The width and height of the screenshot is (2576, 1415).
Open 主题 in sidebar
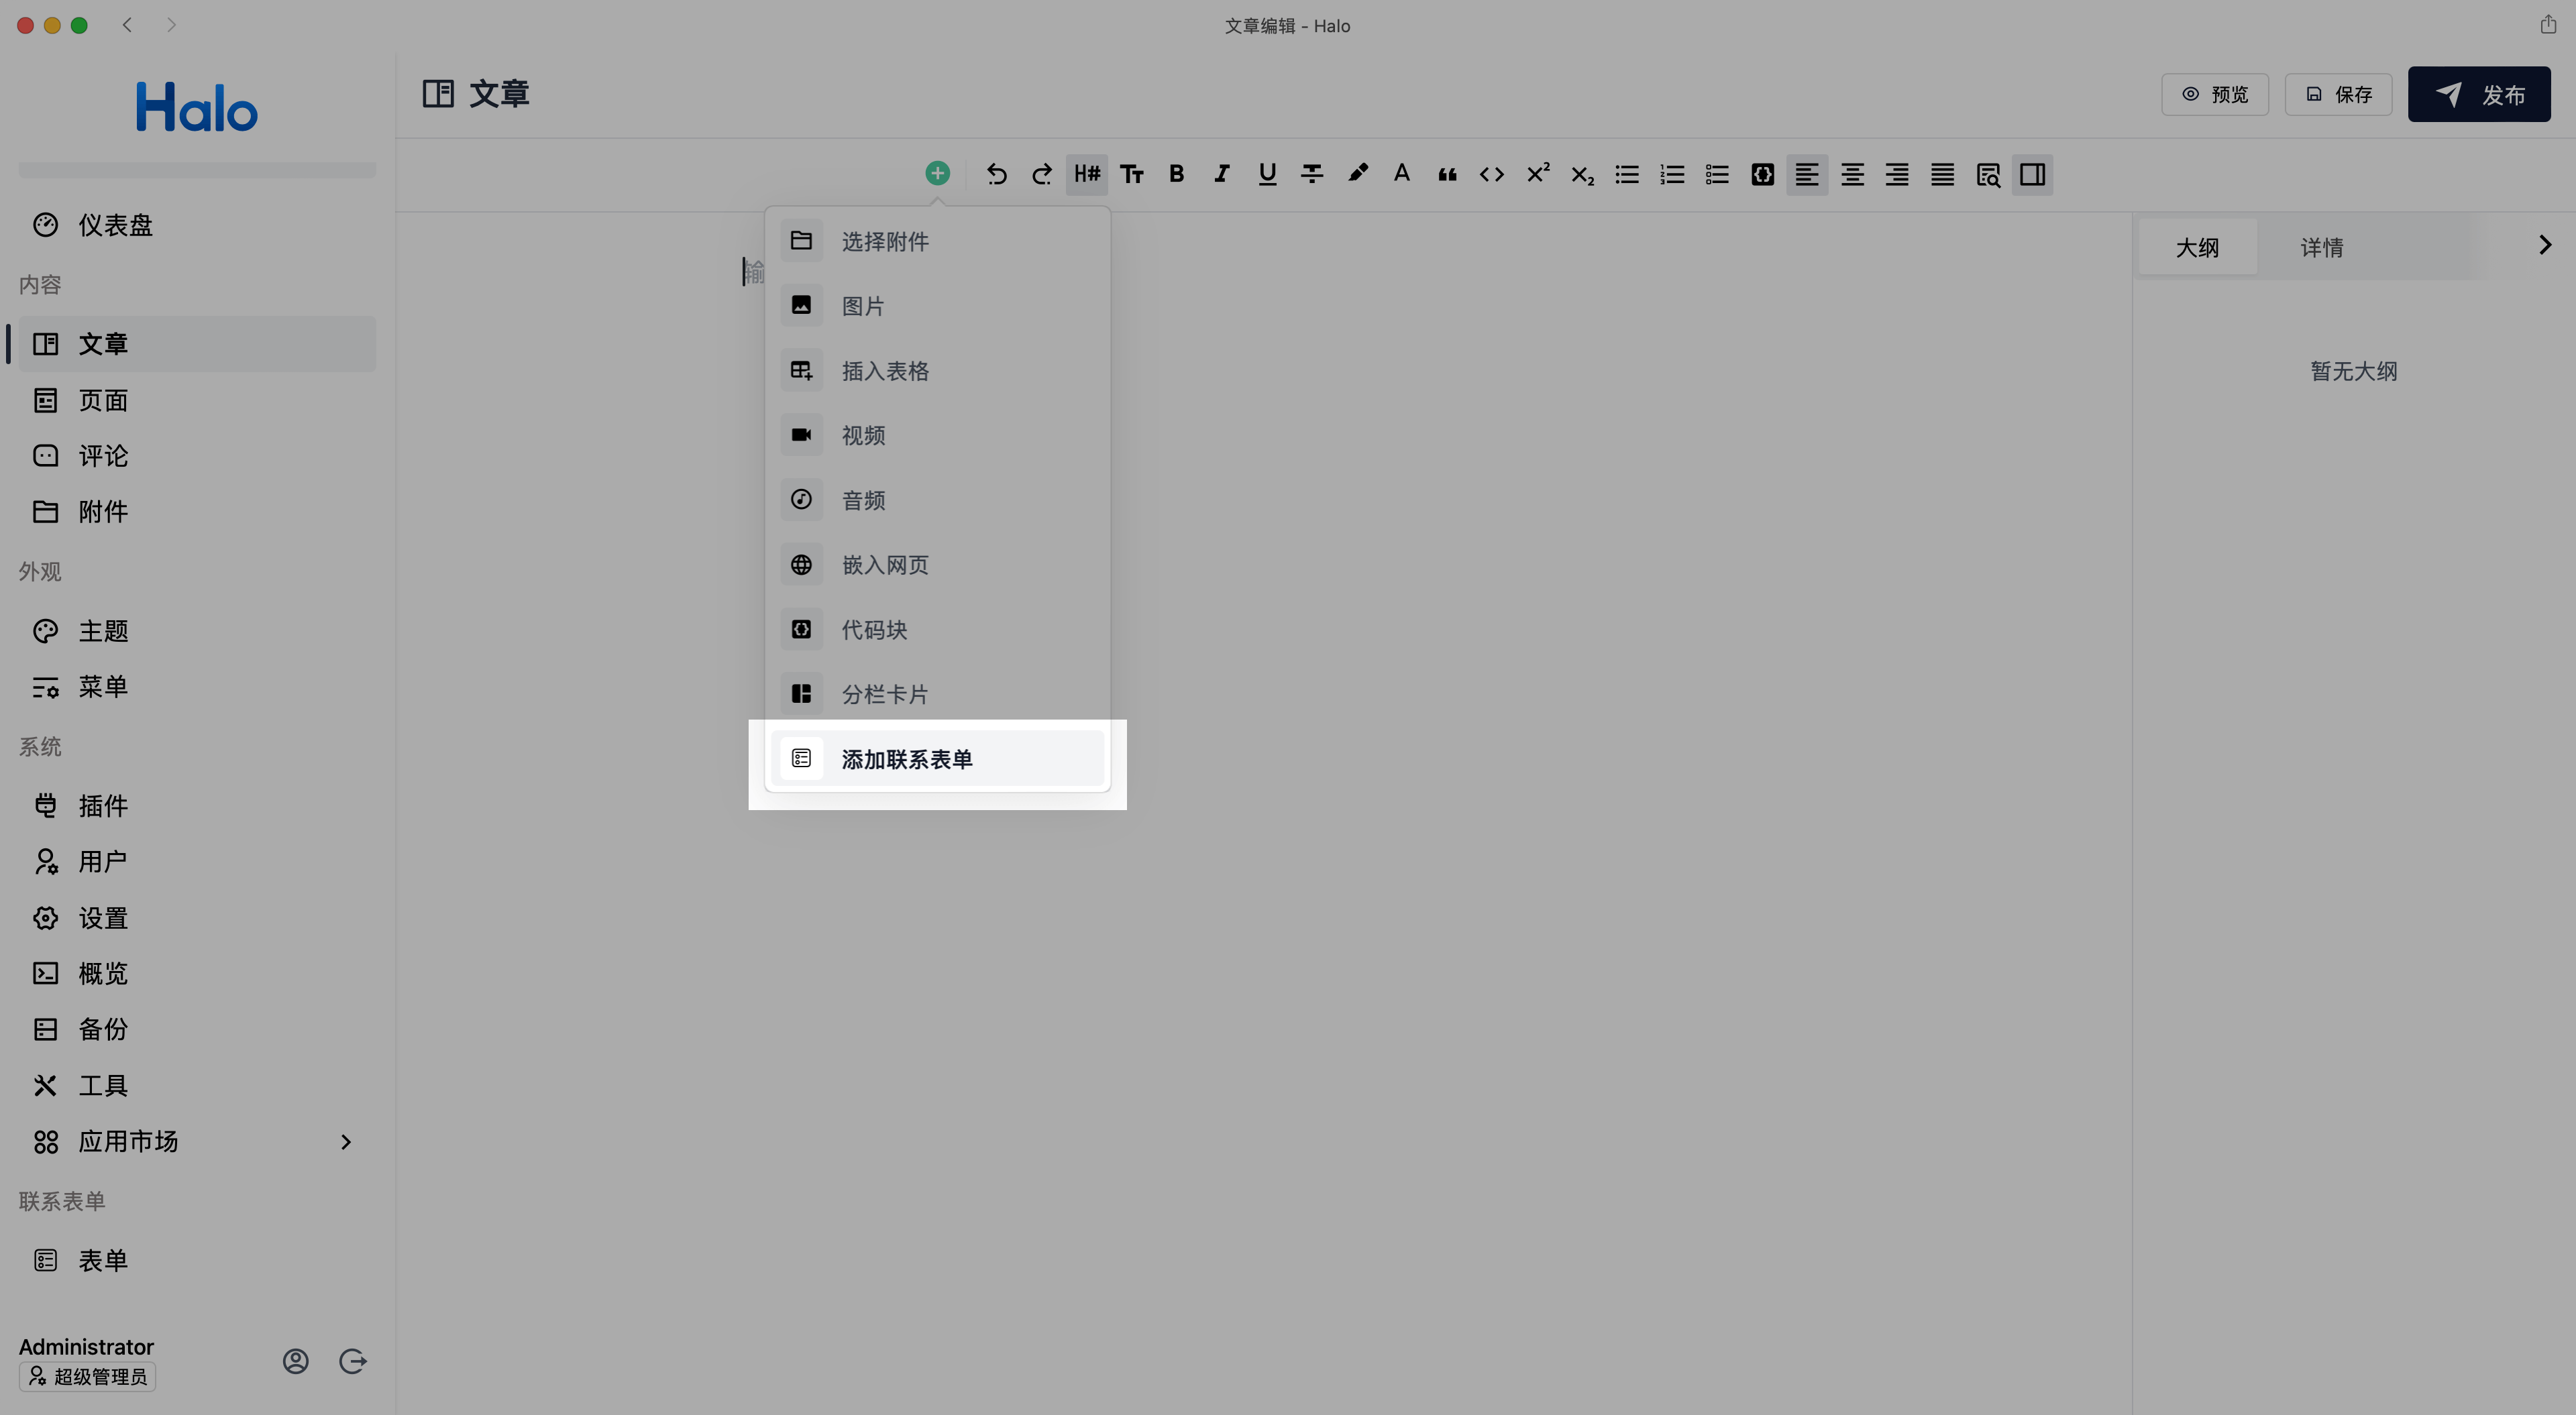(197, 631)
